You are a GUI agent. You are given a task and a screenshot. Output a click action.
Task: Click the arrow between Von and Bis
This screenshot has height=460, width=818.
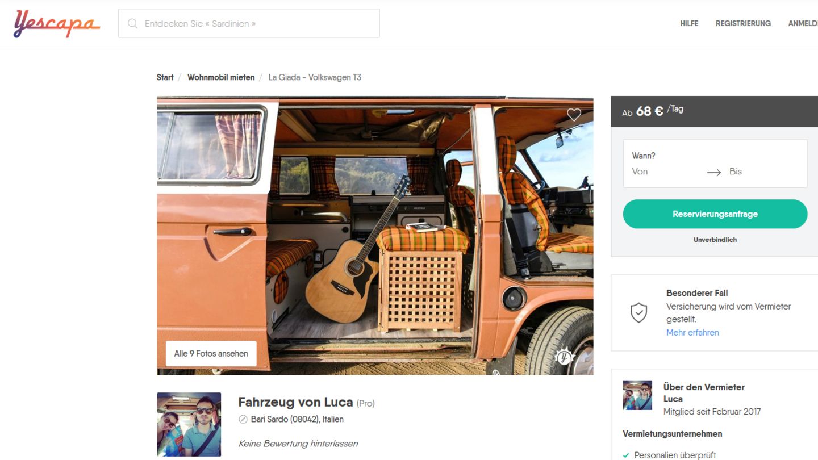coord(713,172)
